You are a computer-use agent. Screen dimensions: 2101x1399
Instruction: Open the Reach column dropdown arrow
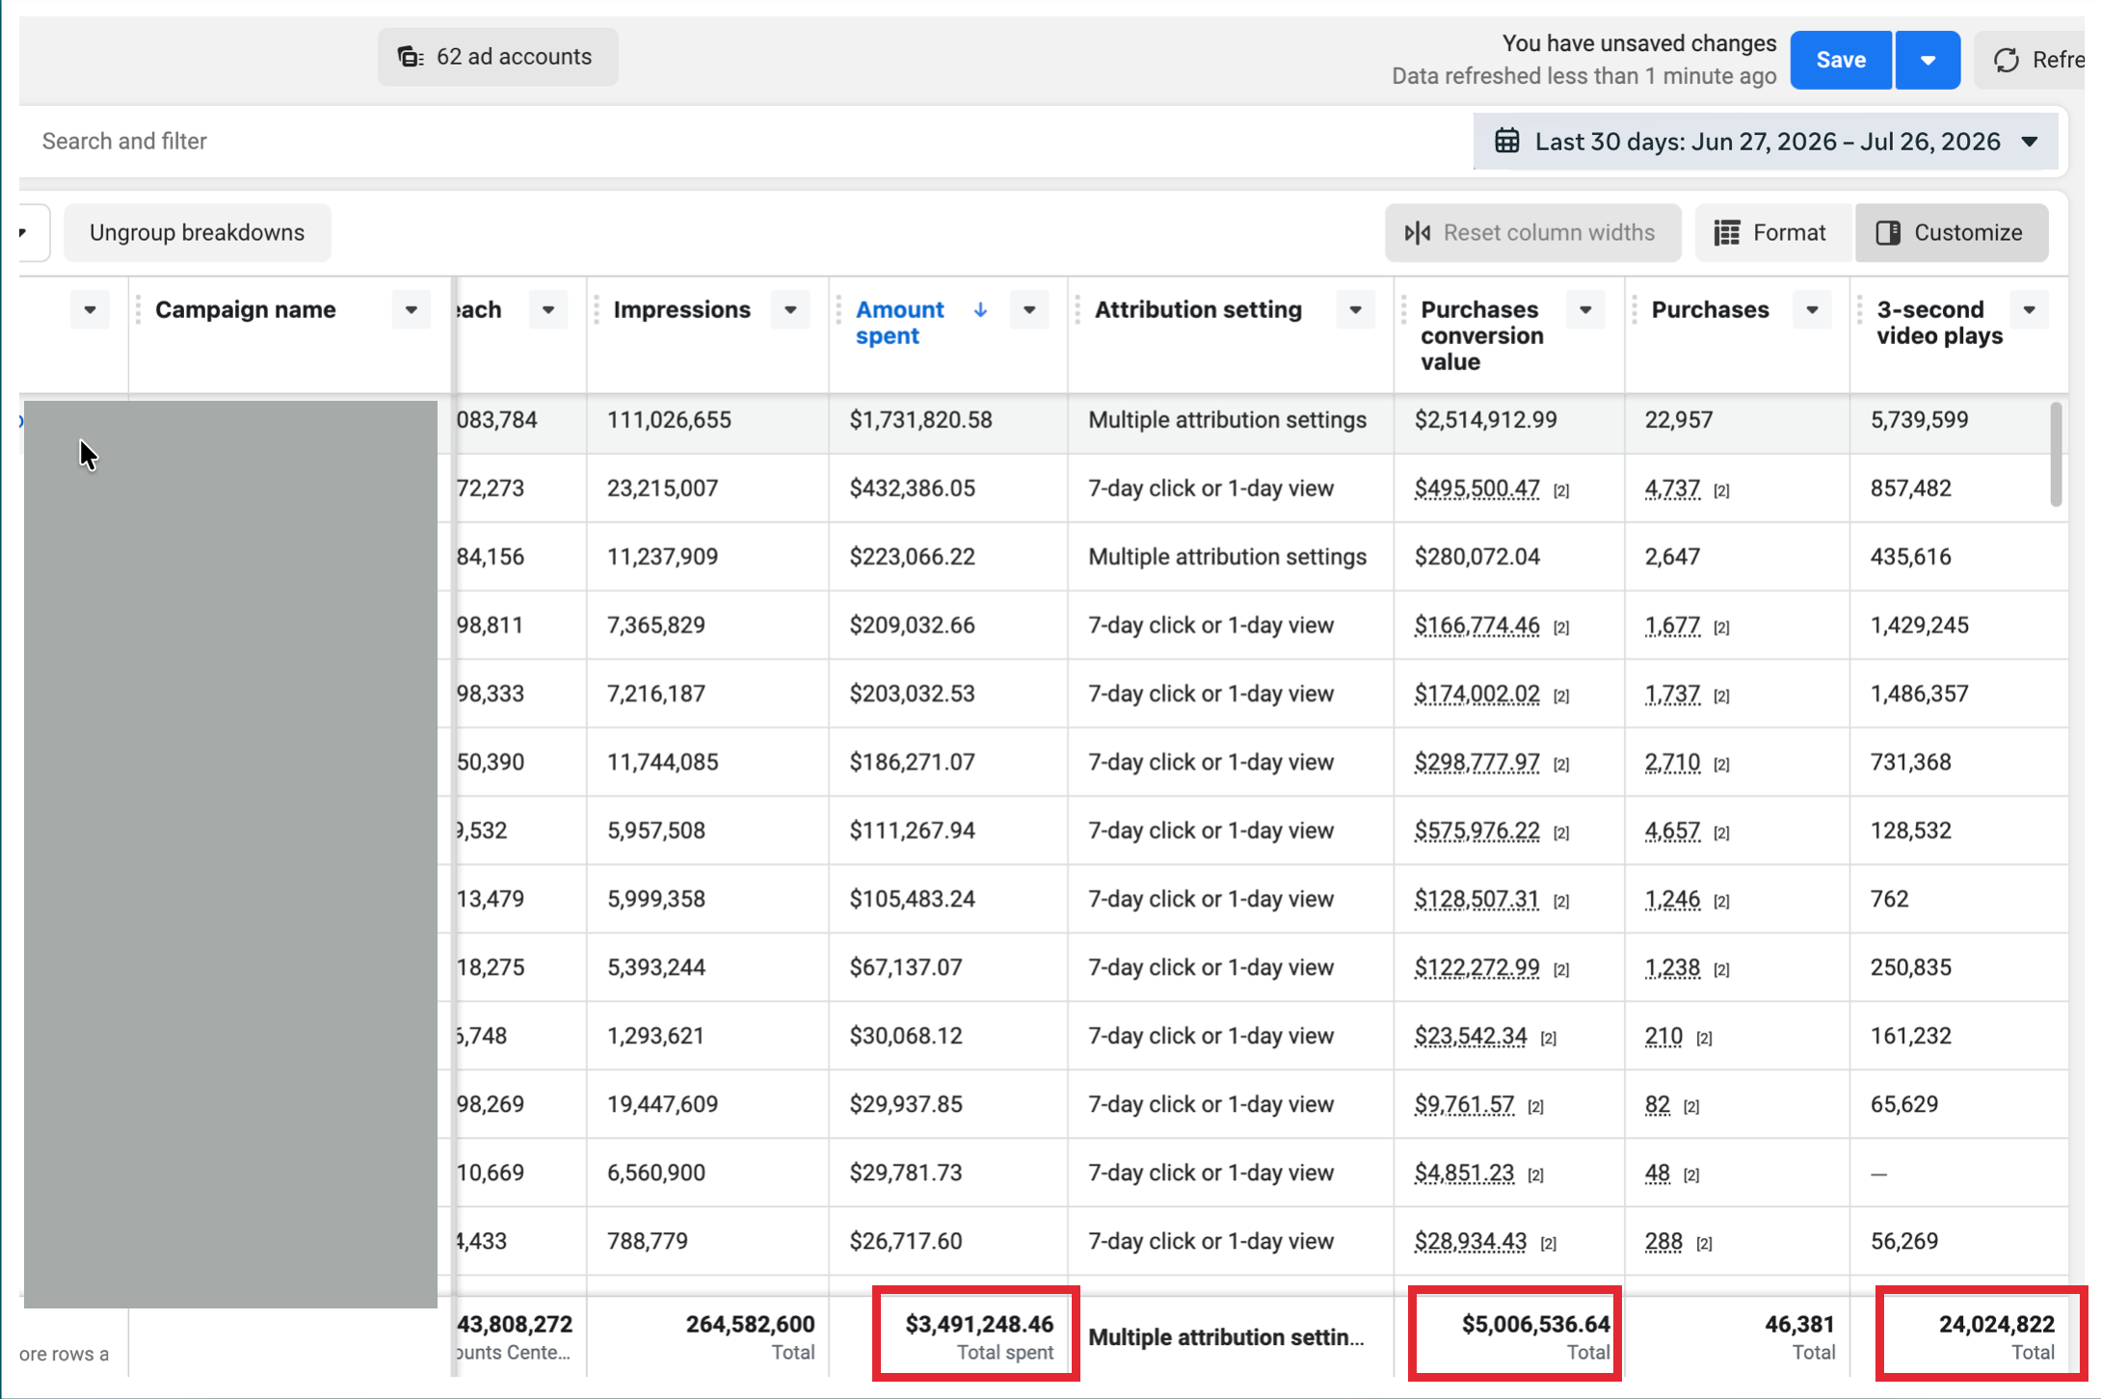[x=548, y=310]
